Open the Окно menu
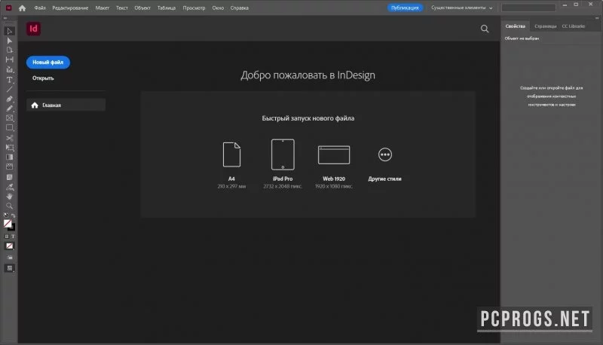Image resolution: width=603 pixels, height=345 pixels. [218, 8]
